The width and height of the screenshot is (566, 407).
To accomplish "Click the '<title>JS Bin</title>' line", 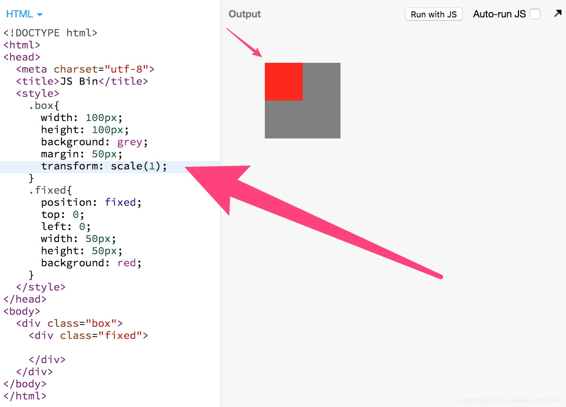I will [x=82, y=81].
